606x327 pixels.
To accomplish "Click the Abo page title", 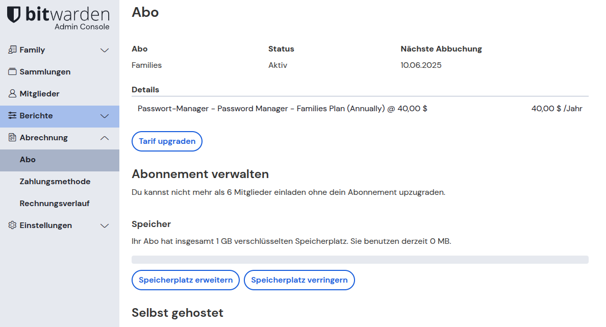I will (x=145, y=12).
